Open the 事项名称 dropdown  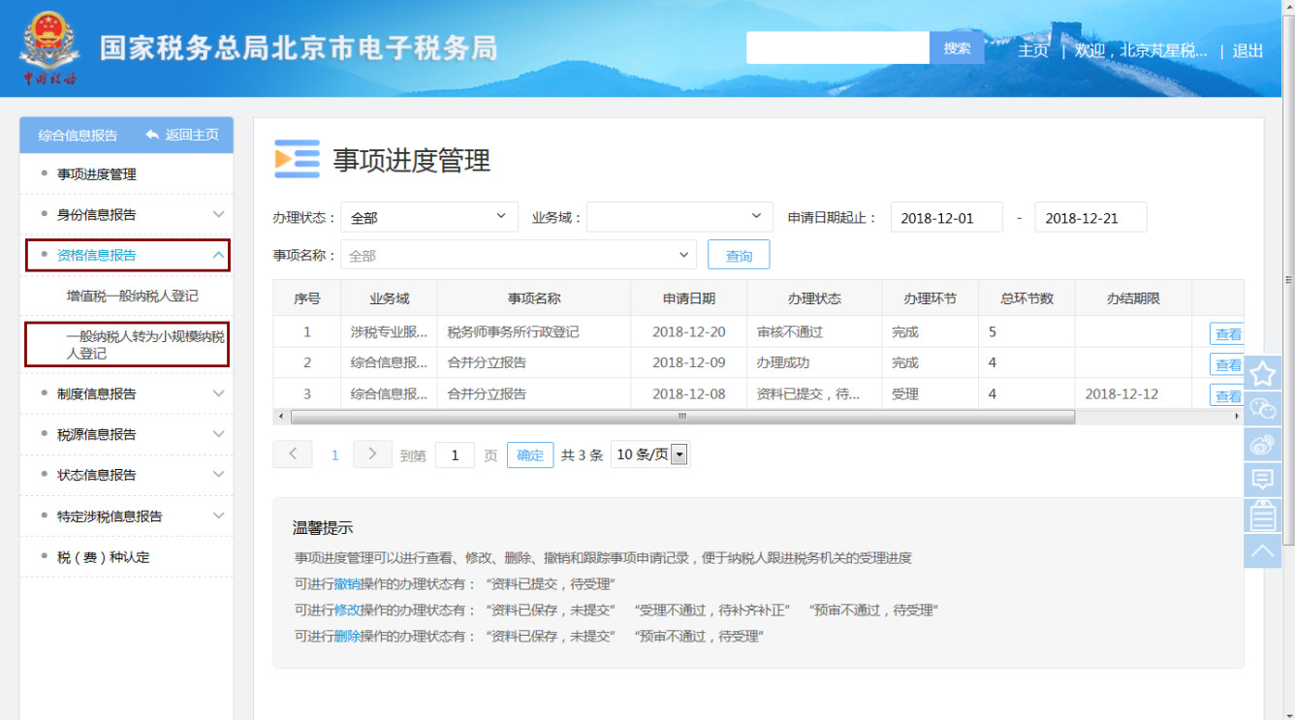click(x=519, y=255)
